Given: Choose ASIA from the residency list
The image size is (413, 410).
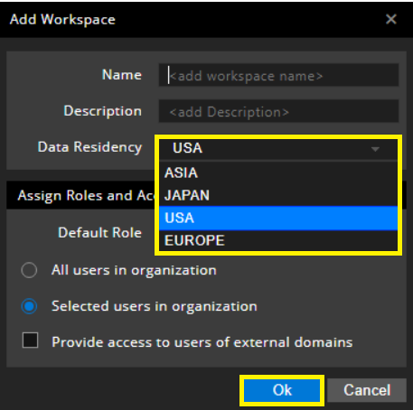Looking at the screenshot, I should tap(278, 172).
